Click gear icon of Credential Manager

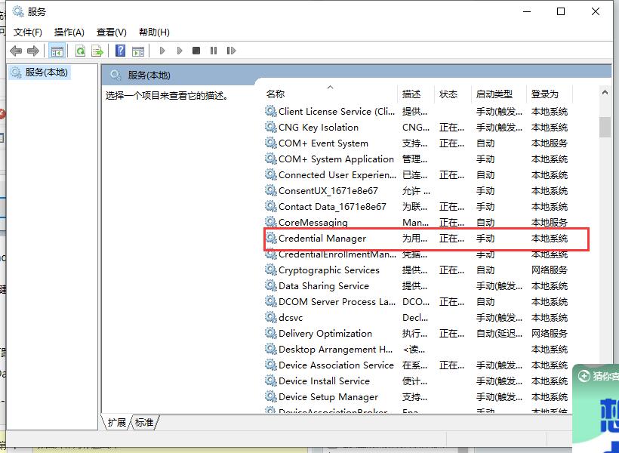point(270,238)
